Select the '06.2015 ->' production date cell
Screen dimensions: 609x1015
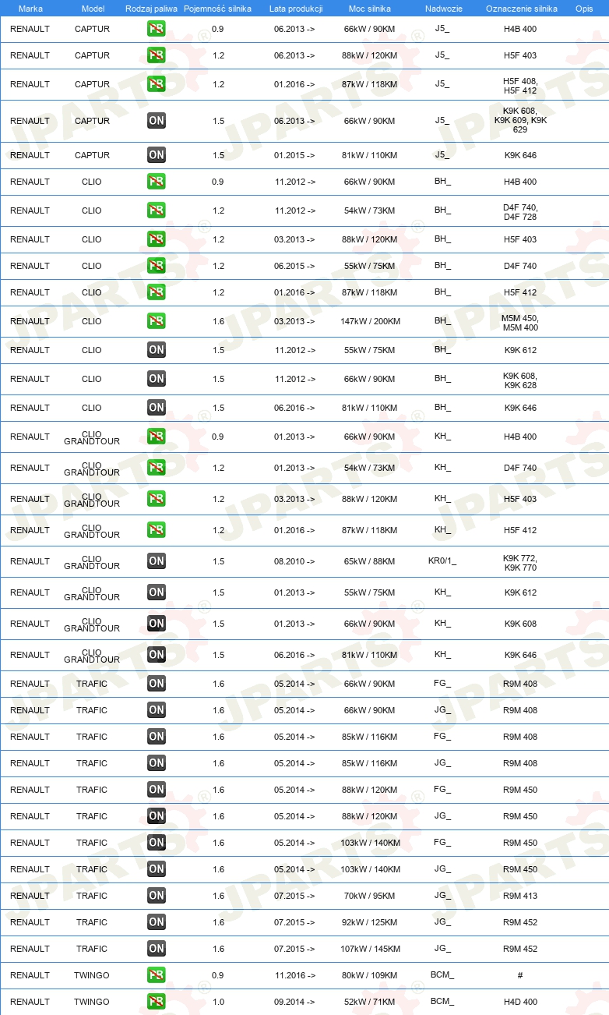pos(295,266)
